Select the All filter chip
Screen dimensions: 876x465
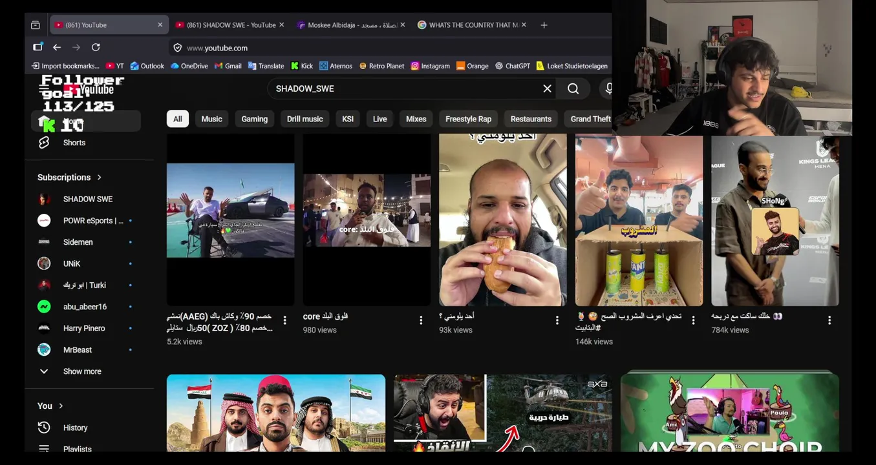178,119
